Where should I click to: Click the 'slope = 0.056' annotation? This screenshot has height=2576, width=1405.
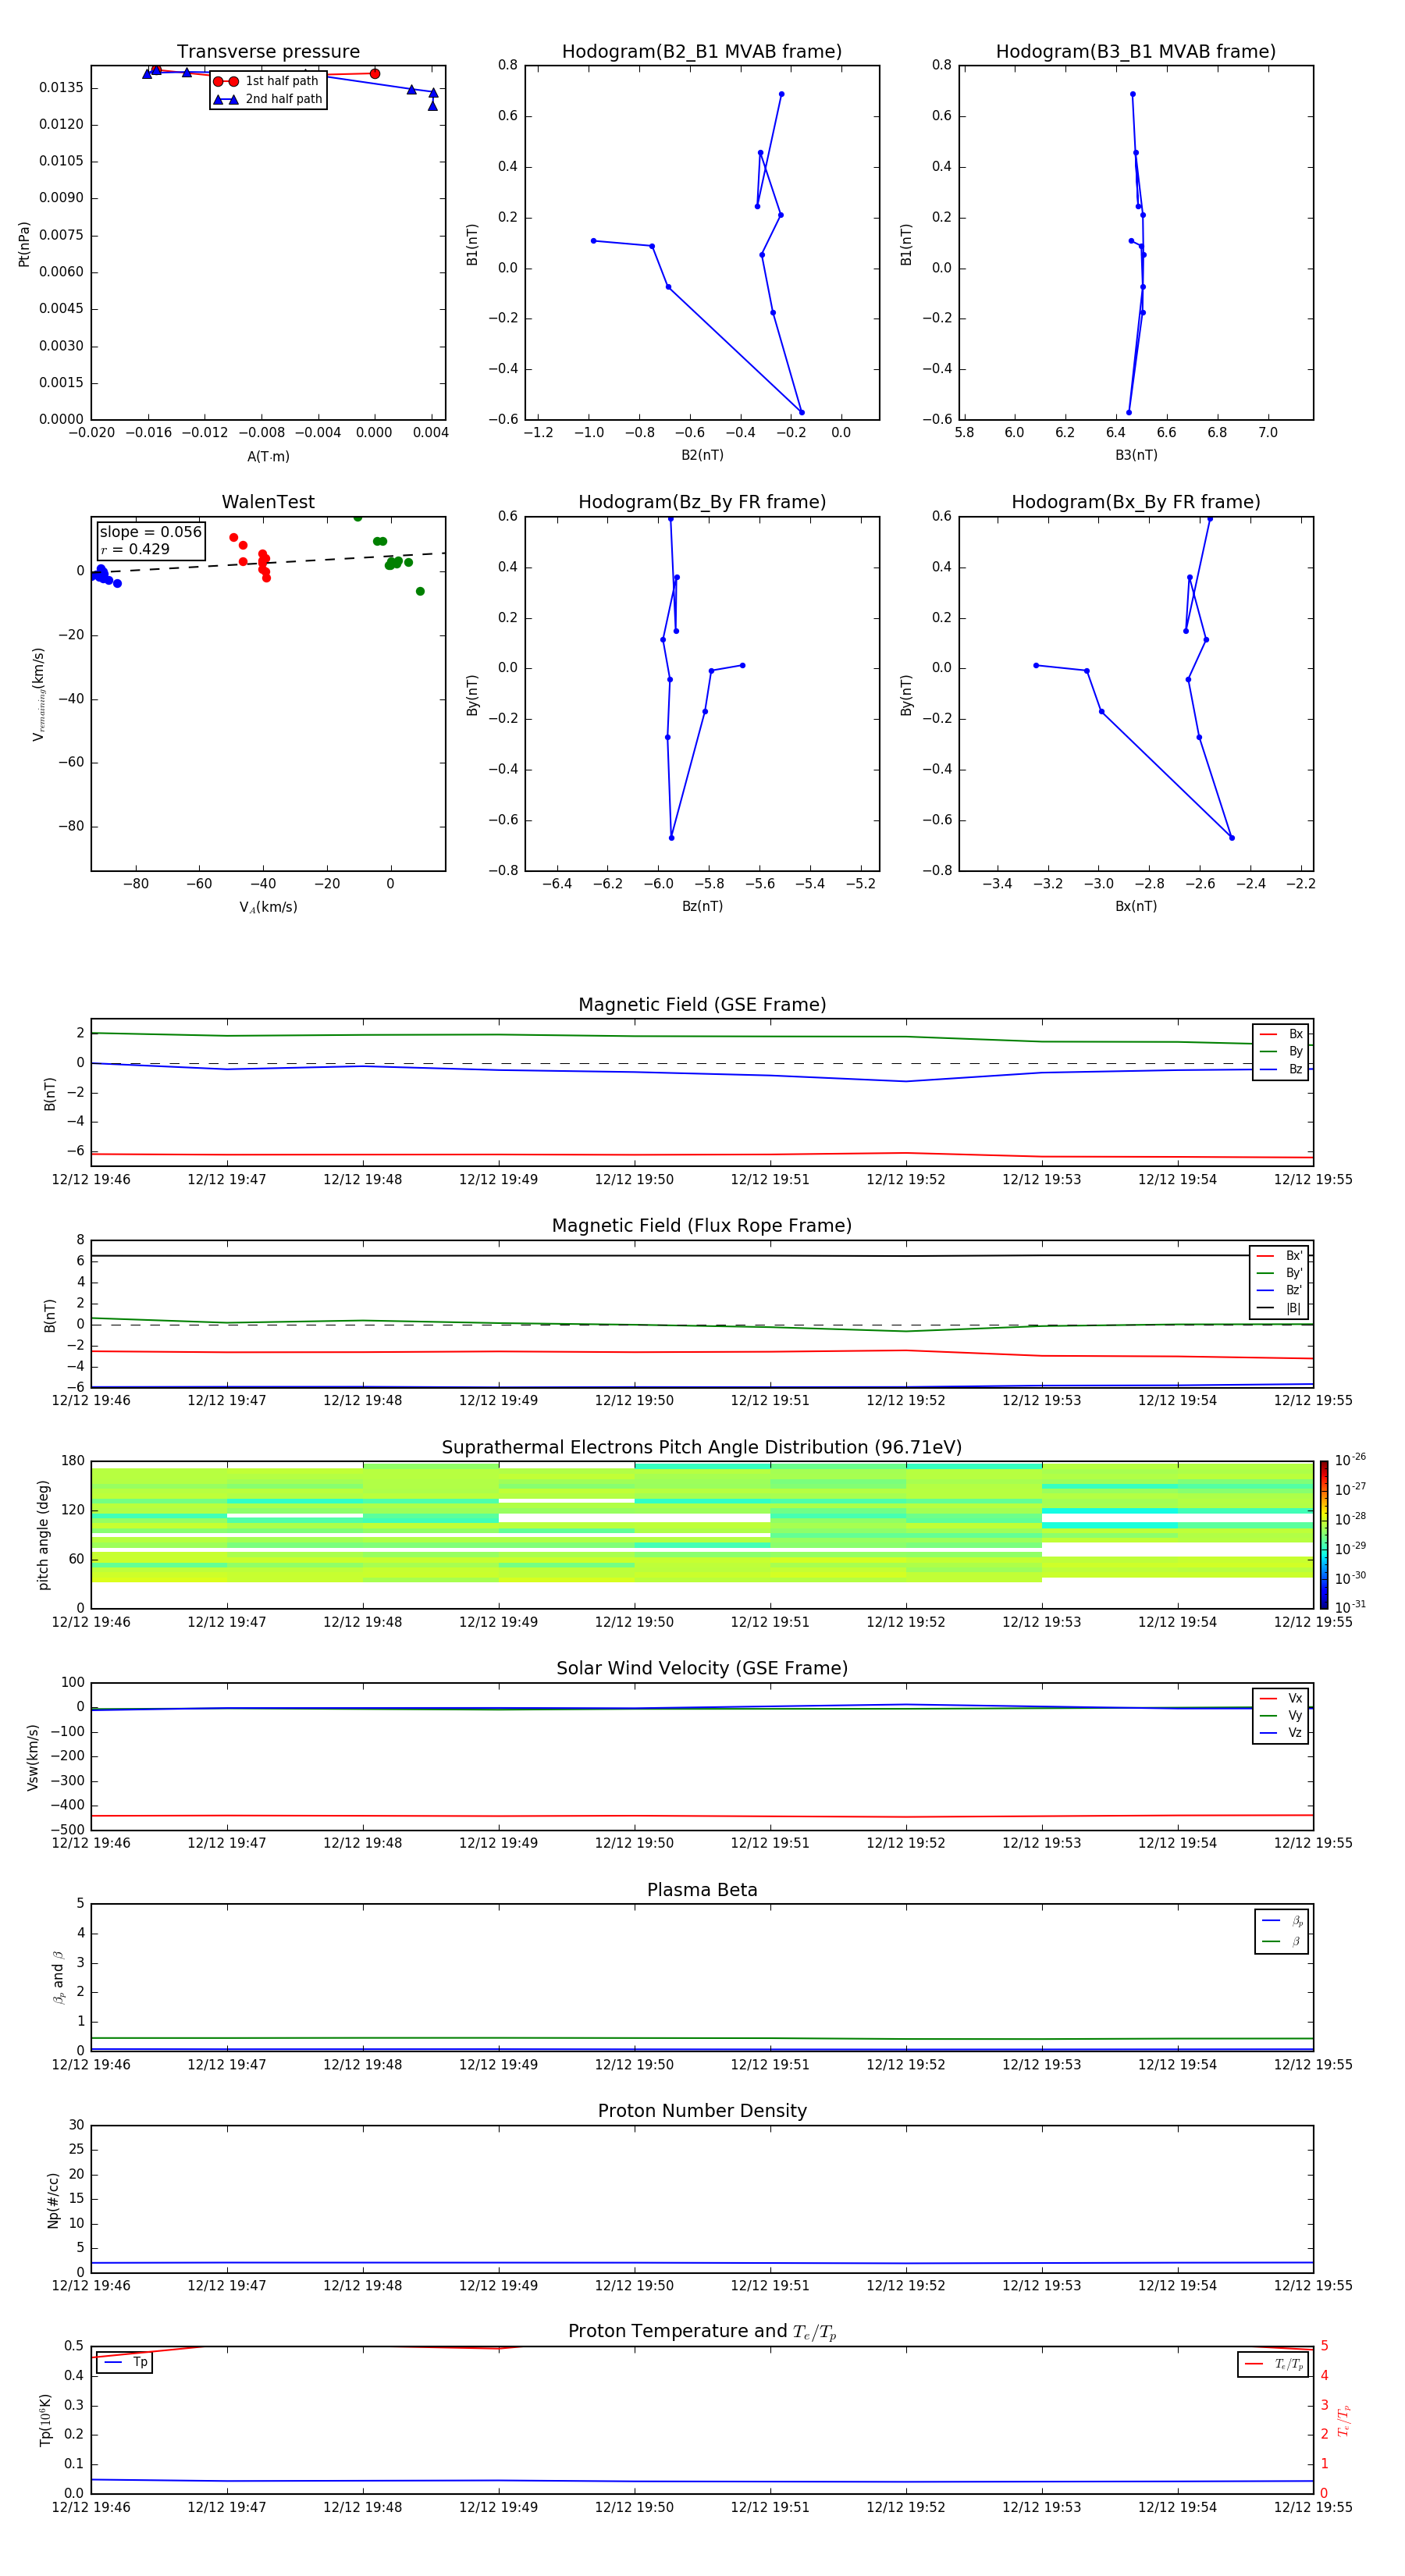pyautogui.click(x=151, y=532)
